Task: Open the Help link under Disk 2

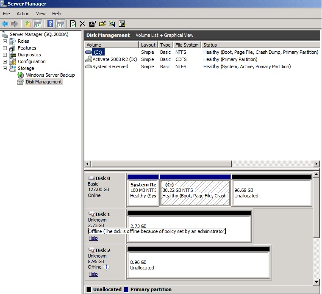Action: 93,274
